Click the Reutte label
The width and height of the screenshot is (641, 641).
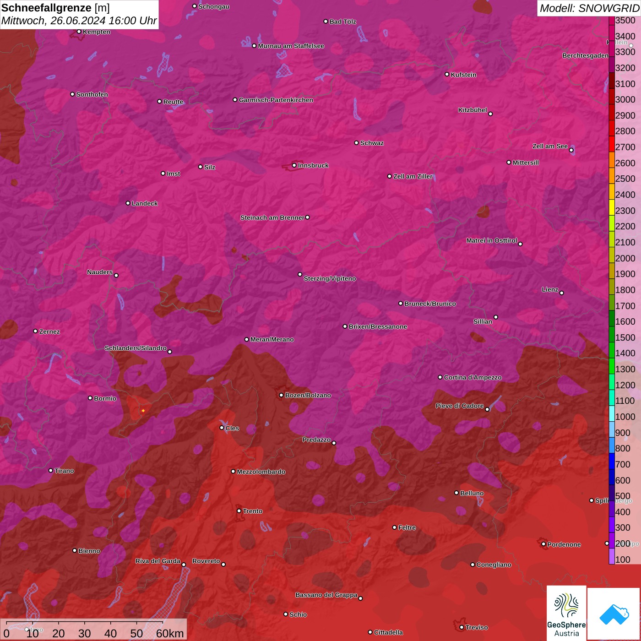coord(174,102)
